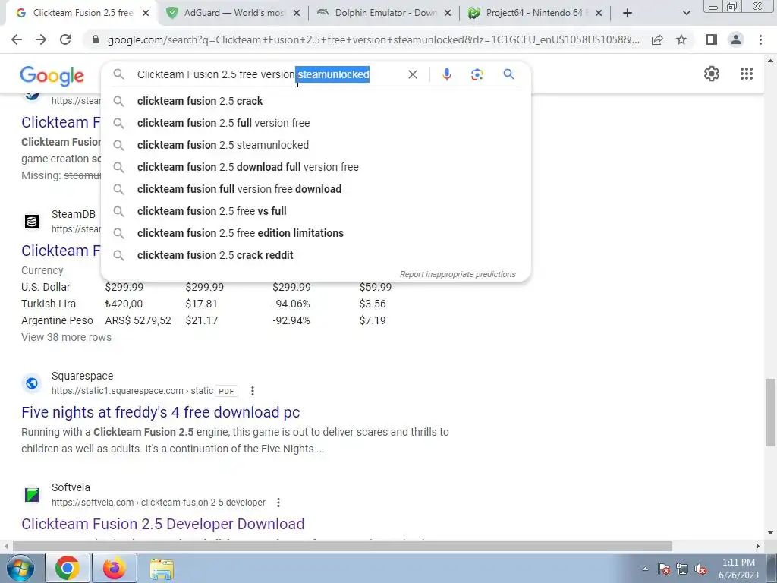Reload the Google search page
Image resolution: width=777 pixels, height=583 pixels.
pos(65,39)
